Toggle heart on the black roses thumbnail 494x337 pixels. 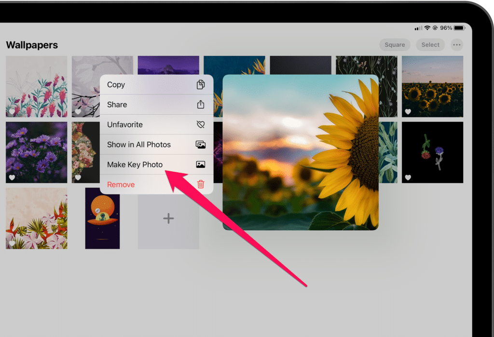point(408,178)
